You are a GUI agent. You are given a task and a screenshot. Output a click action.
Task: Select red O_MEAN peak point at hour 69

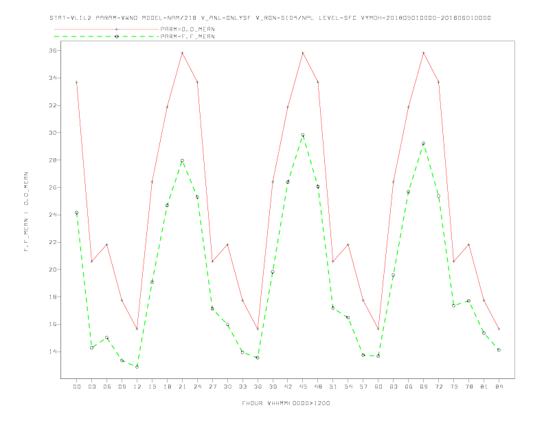(424, 53)
